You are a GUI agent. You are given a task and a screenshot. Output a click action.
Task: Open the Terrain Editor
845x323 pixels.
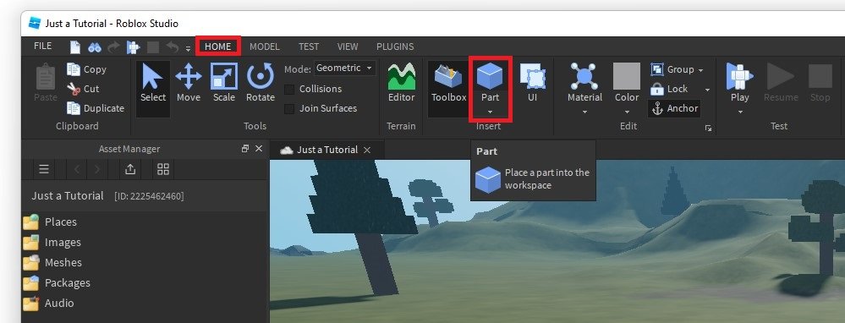pos(402,82)
